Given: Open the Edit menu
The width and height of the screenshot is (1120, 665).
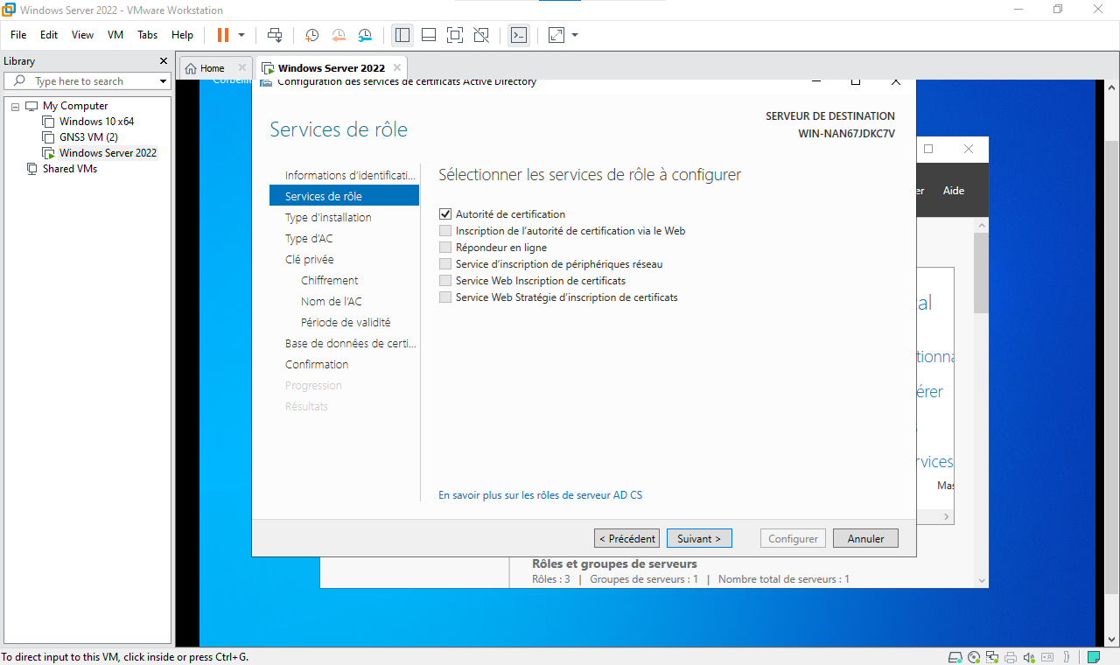Looking at the screenshot, I should tap(49, 35).
